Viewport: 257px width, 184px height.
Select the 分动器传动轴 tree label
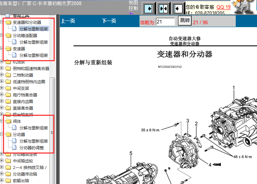coord(25,174)
